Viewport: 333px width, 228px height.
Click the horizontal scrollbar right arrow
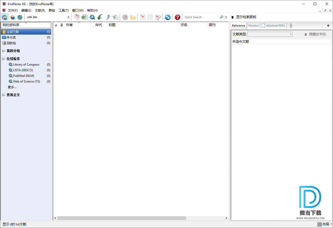pyautogui.click(x=226, y=218)
